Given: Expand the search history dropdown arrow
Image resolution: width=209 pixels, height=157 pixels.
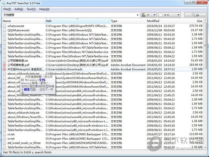Looking at the screenshot, I should 138,15.
